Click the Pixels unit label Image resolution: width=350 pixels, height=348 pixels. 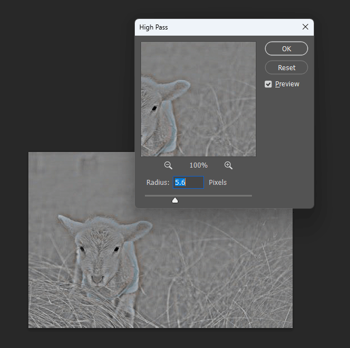pyautogui.click(x=217, y=183)
